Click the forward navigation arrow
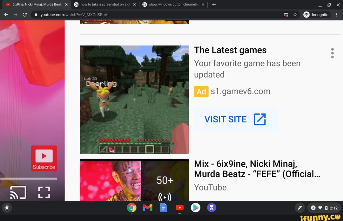Viewport: 343px width, 221px height. click(15, 15)
